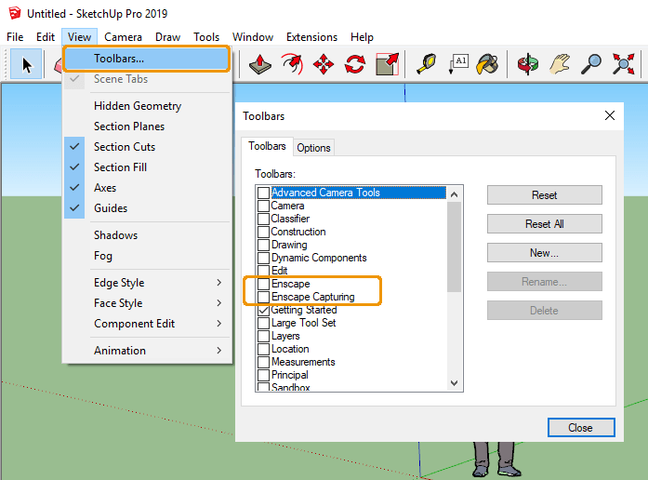This screenshot has height=480, width=648.
Task: Uncheck the Getting Started checkbox
Action: 263,310
